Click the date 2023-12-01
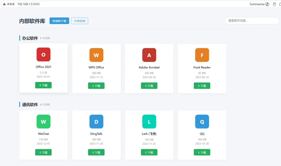The width and height of the screenshot is (281, 166). coord(43,144)
